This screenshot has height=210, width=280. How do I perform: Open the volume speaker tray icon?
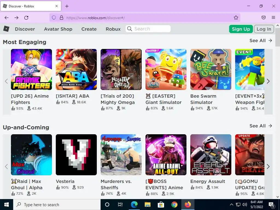tap(245, 205)
